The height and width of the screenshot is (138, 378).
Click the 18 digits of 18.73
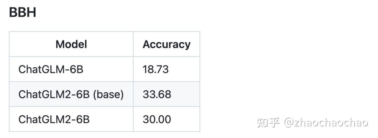pos(148,69)
